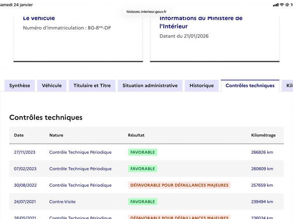
Task: Select the mileage 257659 km
Action: click(262, 185)
